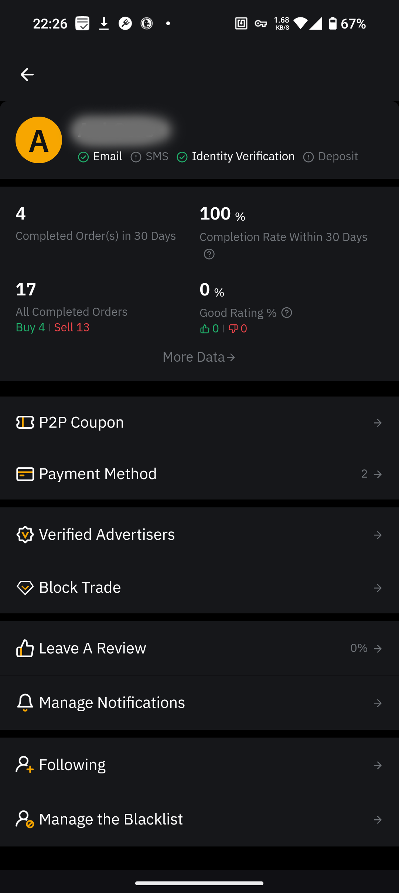Image resolution: width=399 pixels, height=893 pixels.
Task: Expand Leave A Review via its arrow
Action: (378, 648)
